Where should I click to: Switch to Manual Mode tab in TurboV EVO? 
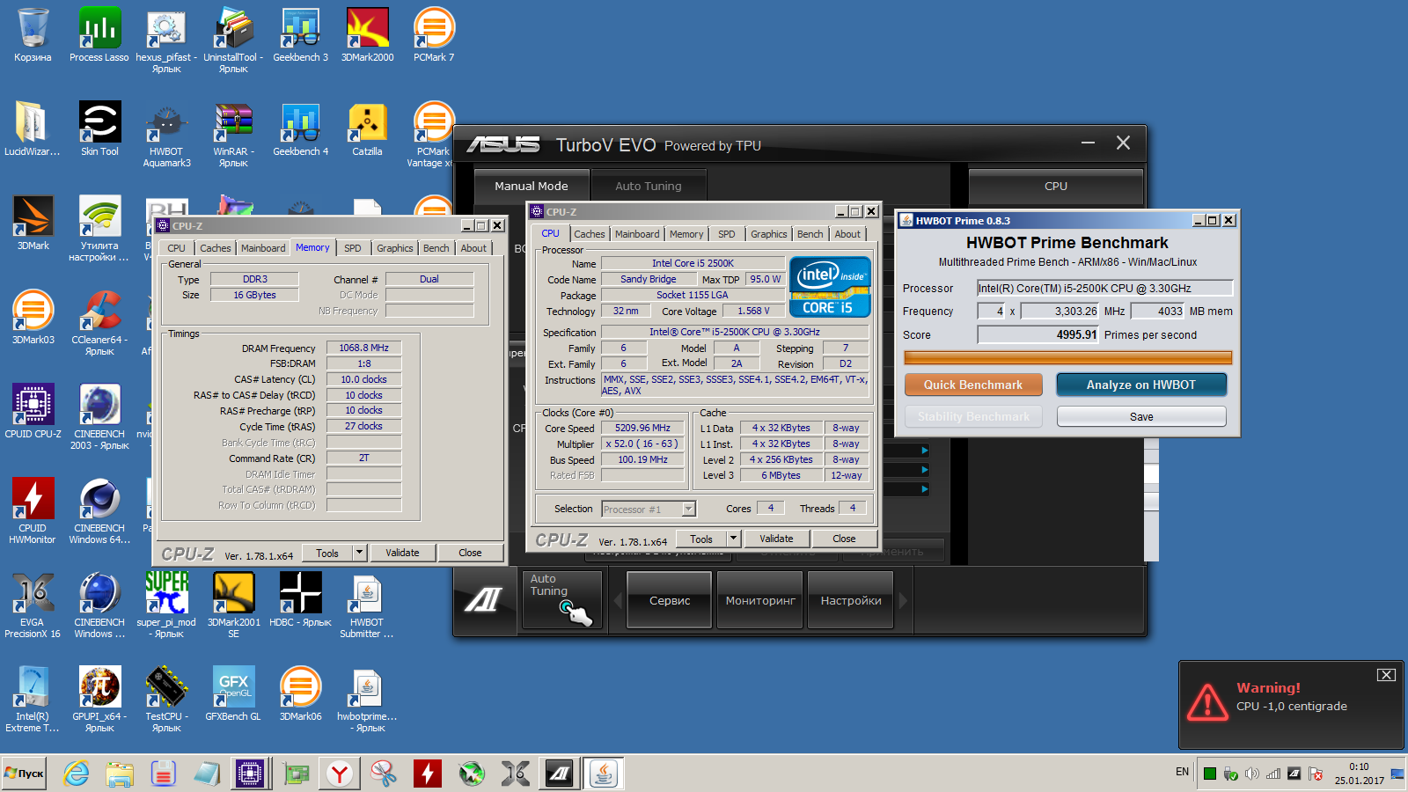pos(531,186)
